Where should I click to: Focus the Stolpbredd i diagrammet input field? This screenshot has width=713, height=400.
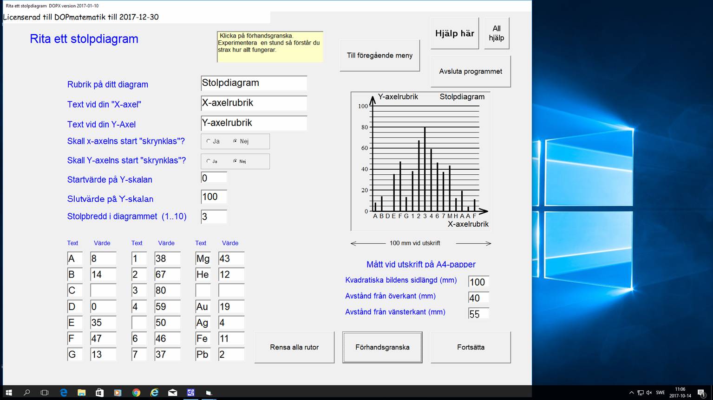click(214, 216)
